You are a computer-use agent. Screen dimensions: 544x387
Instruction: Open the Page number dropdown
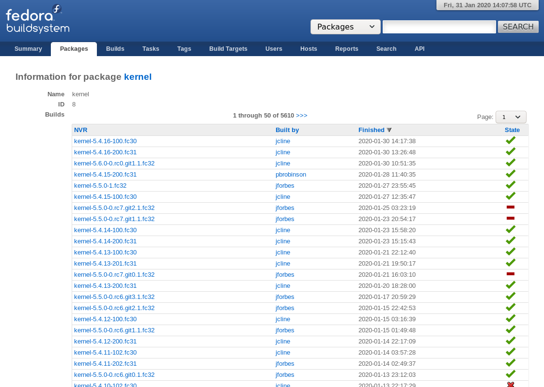coord(511,117)
